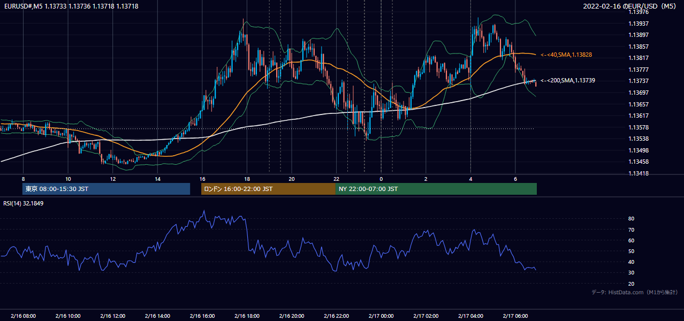Click the RSI scale value 30
Screen dimensions: 684x321
pos(632,273)
